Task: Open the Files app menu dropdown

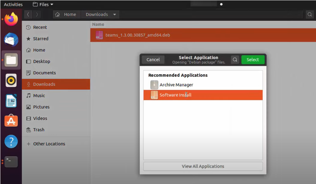Action: click(43, 4)
